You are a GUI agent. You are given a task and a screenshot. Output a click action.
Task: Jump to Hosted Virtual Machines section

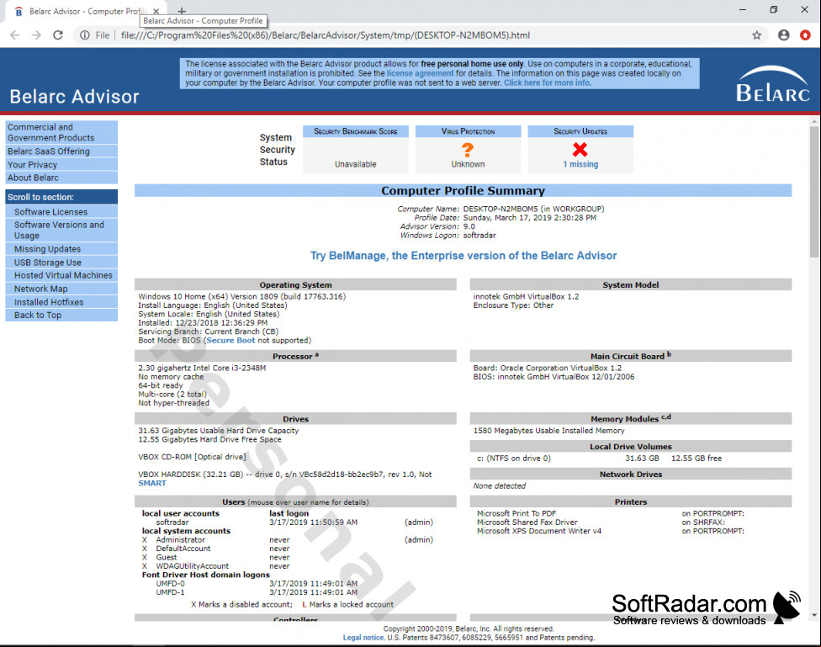(61, 275)
